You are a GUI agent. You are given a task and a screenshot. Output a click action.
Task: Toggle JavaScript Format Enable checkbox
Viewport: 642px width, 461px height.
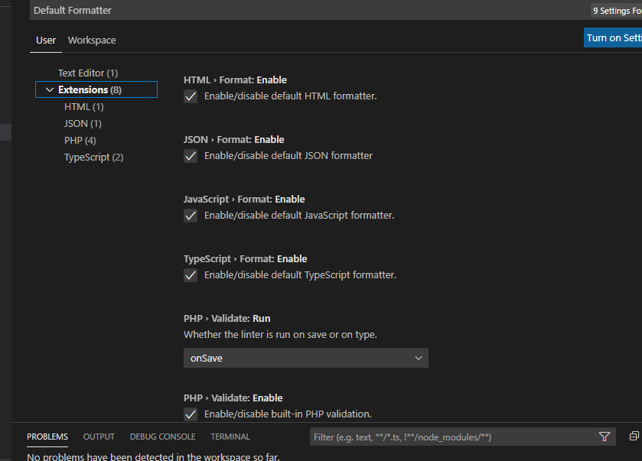191,216
